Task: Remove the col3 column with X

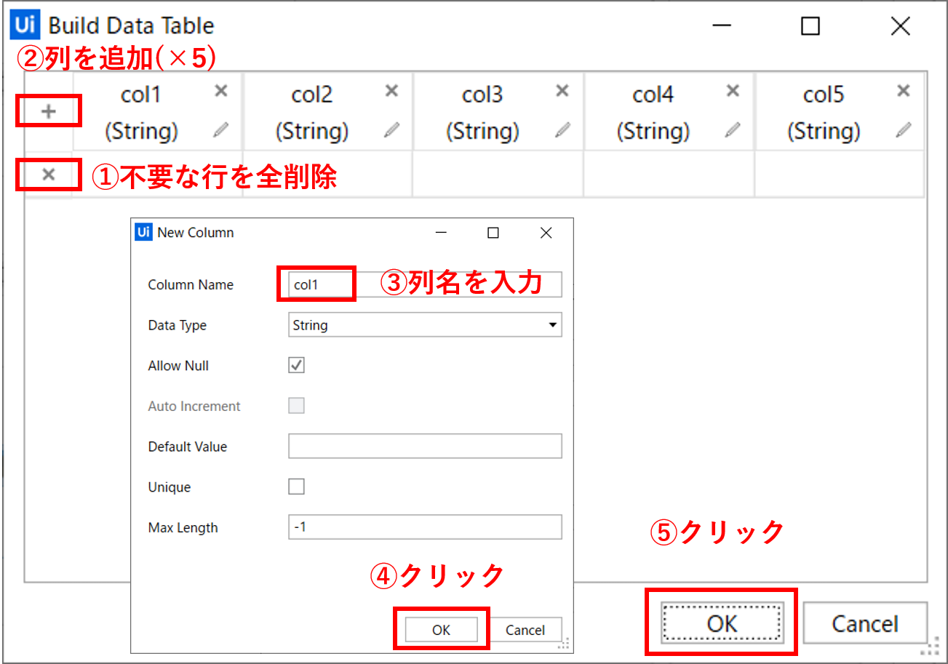Action: pyautogui.click(x=562, y=91)
